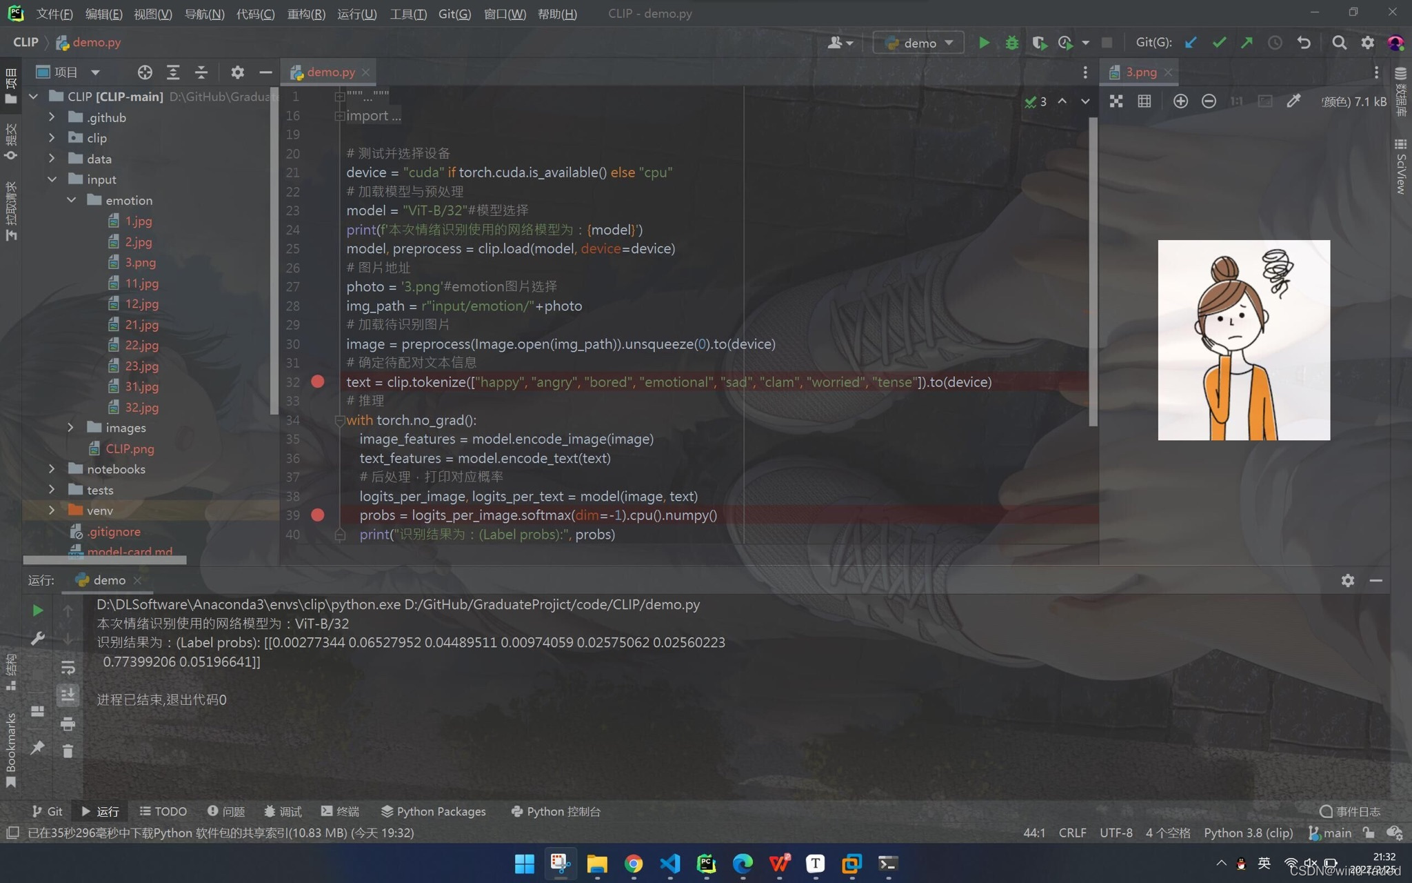Open the 重构(R) menu
Image resolution: width=1412 pixels, height=883 pixels.
coord(306,14)
